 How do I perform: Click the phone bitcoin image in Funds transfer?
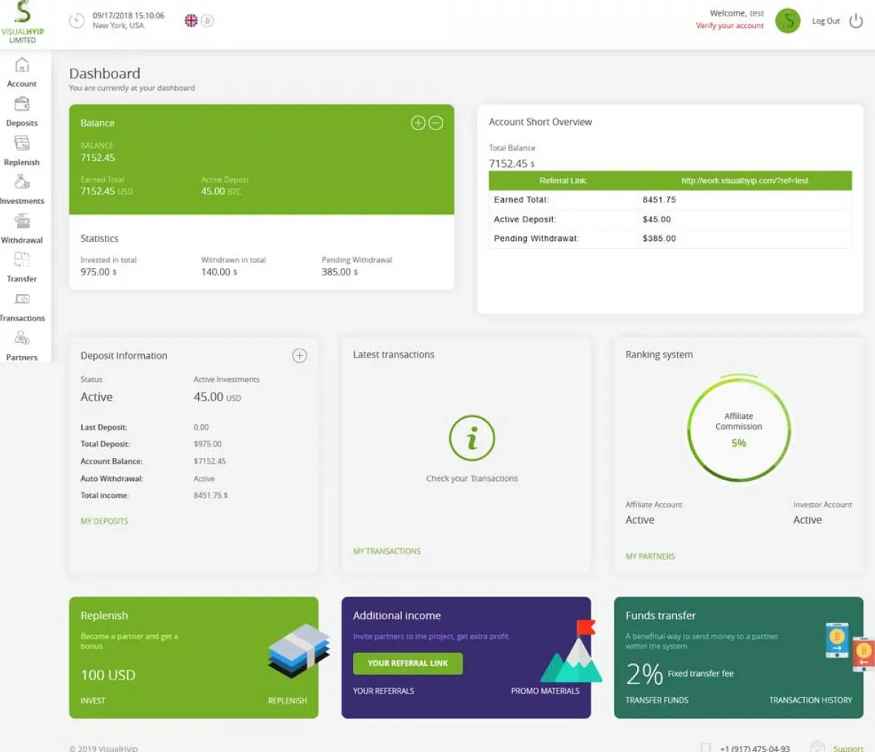(x=849, y=647)
